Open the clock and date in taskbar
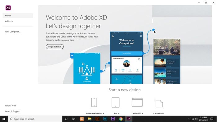This screenshot has height=122, width=217. [x=204, y=119]
